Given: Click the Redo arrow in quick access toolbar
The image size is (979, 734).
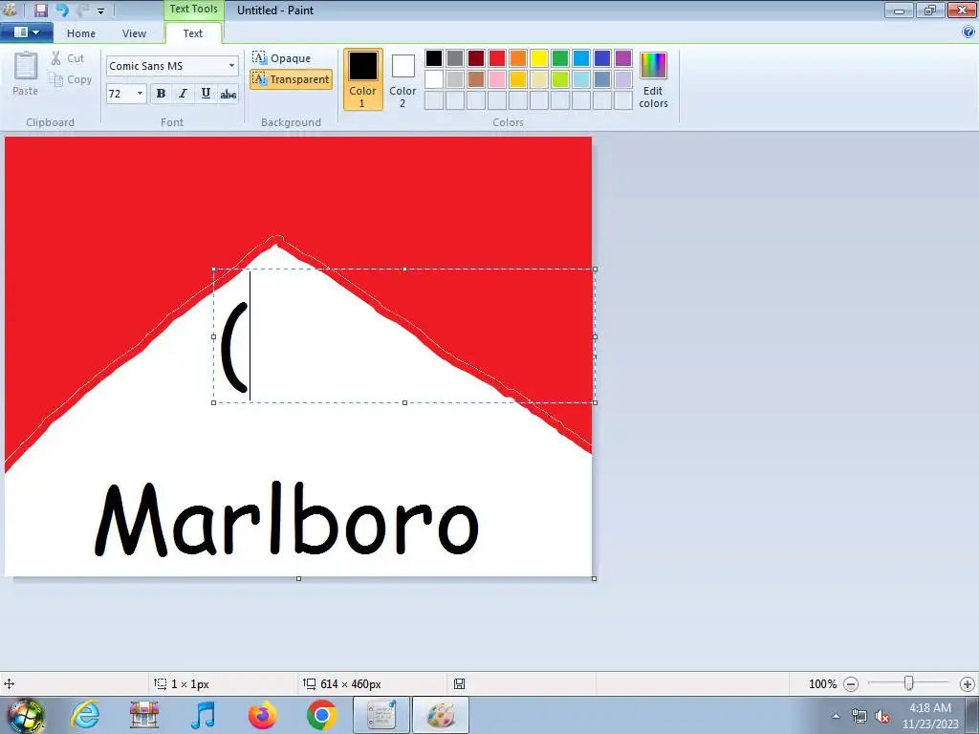Looking at the screenshot, I should tap(82, 10).
